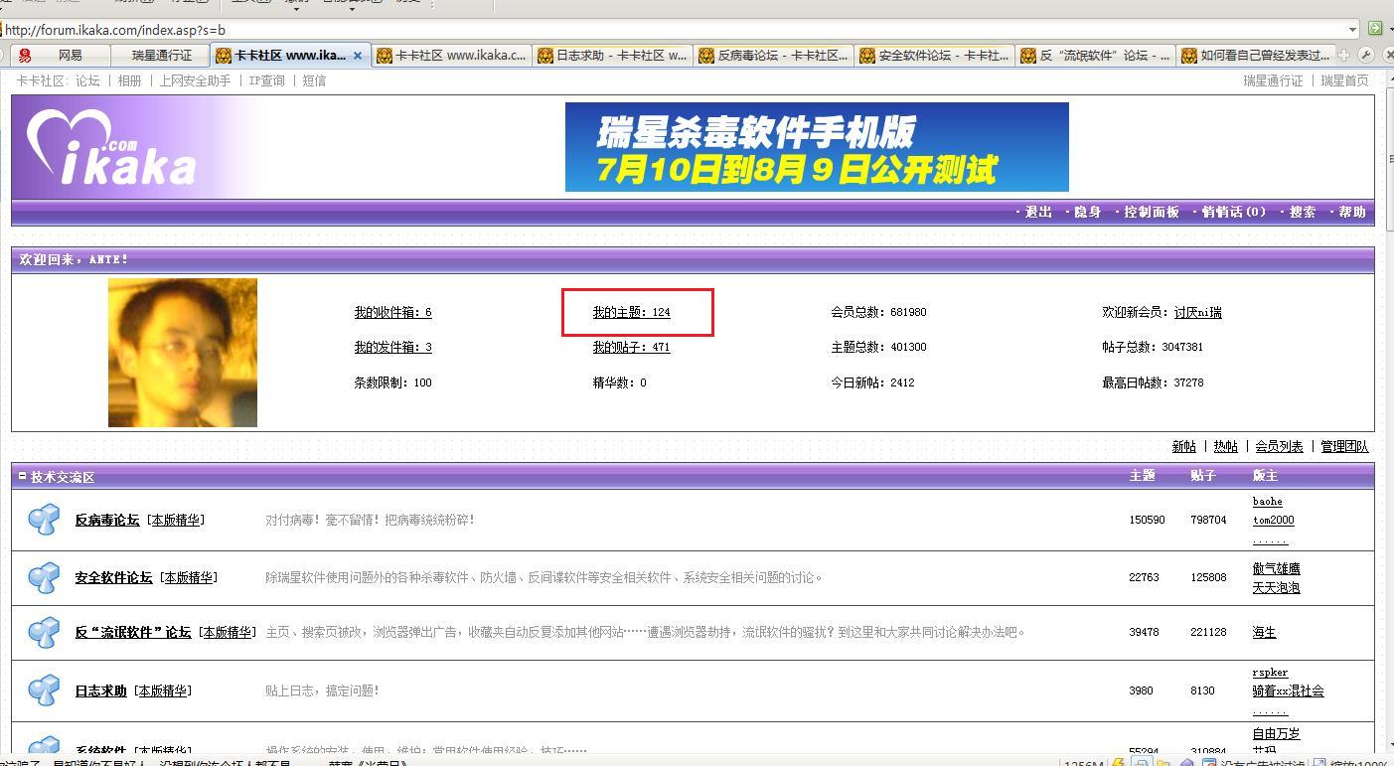Open the 新帖 link
Image resolution: width=1394 pixels, height=766 pixels.
(1184, 447)
